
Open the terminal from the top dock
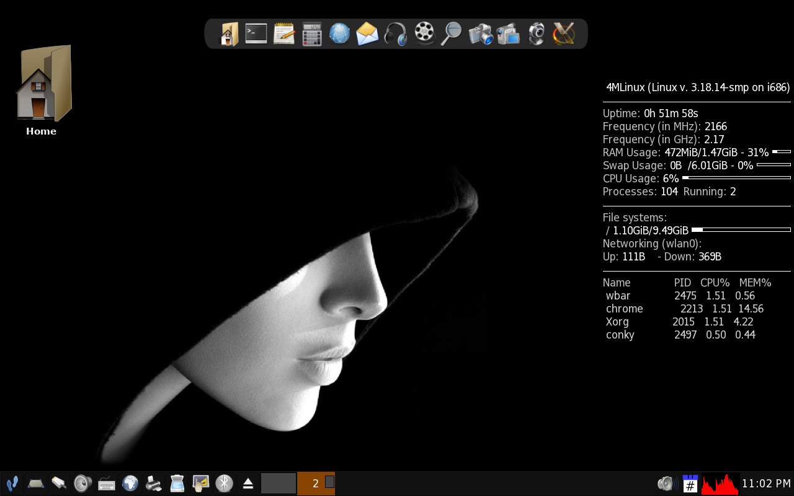(256, 33)
